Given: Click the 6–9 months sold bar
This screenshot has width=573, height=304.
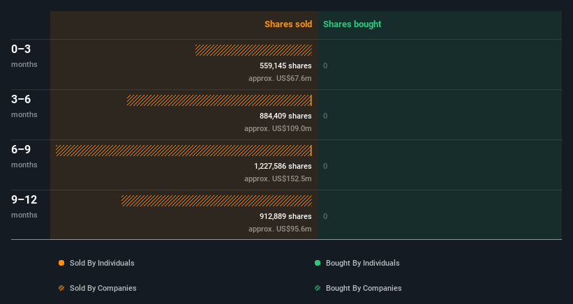Looking at the screenshot, I should pos(184,151).
